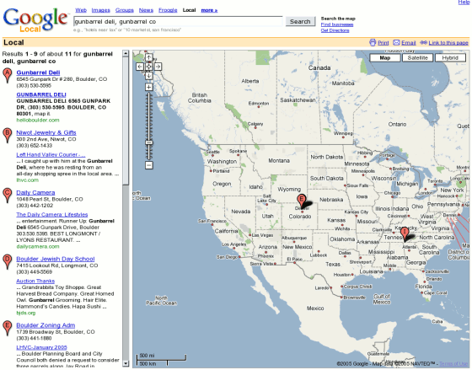The width and height of the screenshot is (472, 370).
Task: Select the Map view button
Action: (384, 58)
